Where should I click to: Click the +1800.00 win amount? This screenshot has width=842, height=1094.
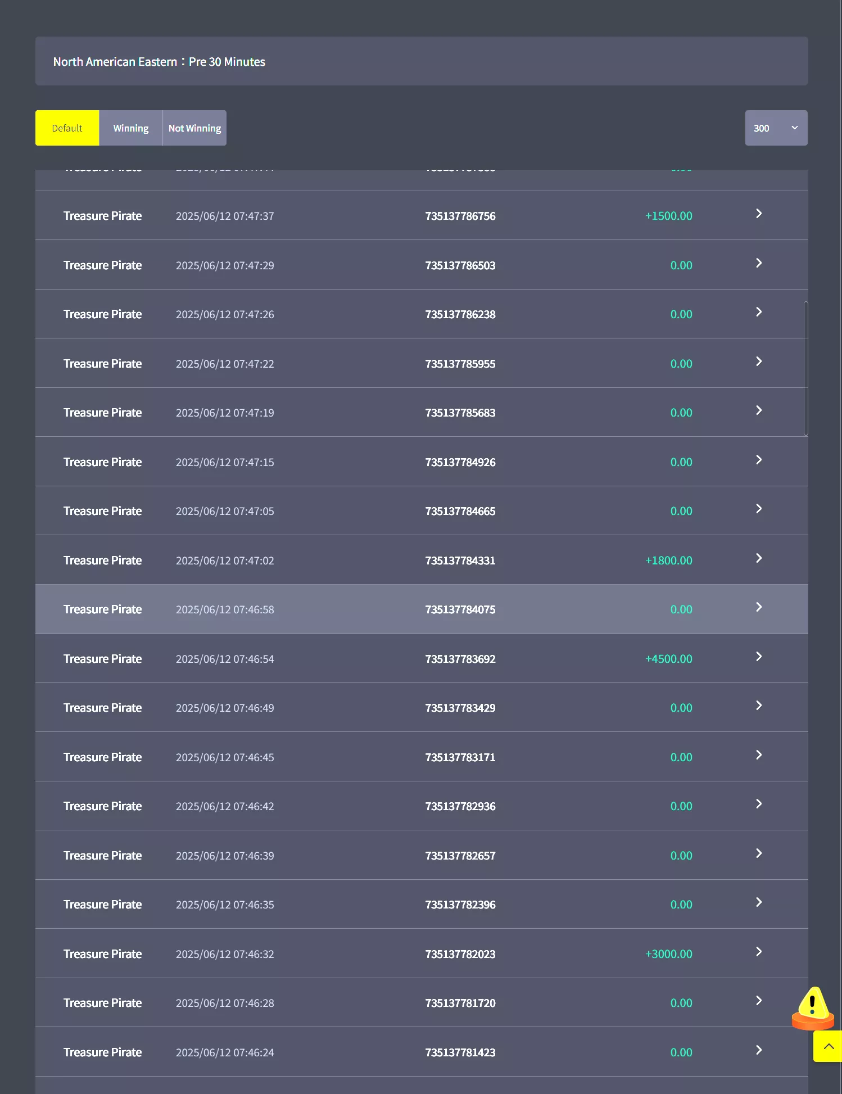tap(669, 560)
